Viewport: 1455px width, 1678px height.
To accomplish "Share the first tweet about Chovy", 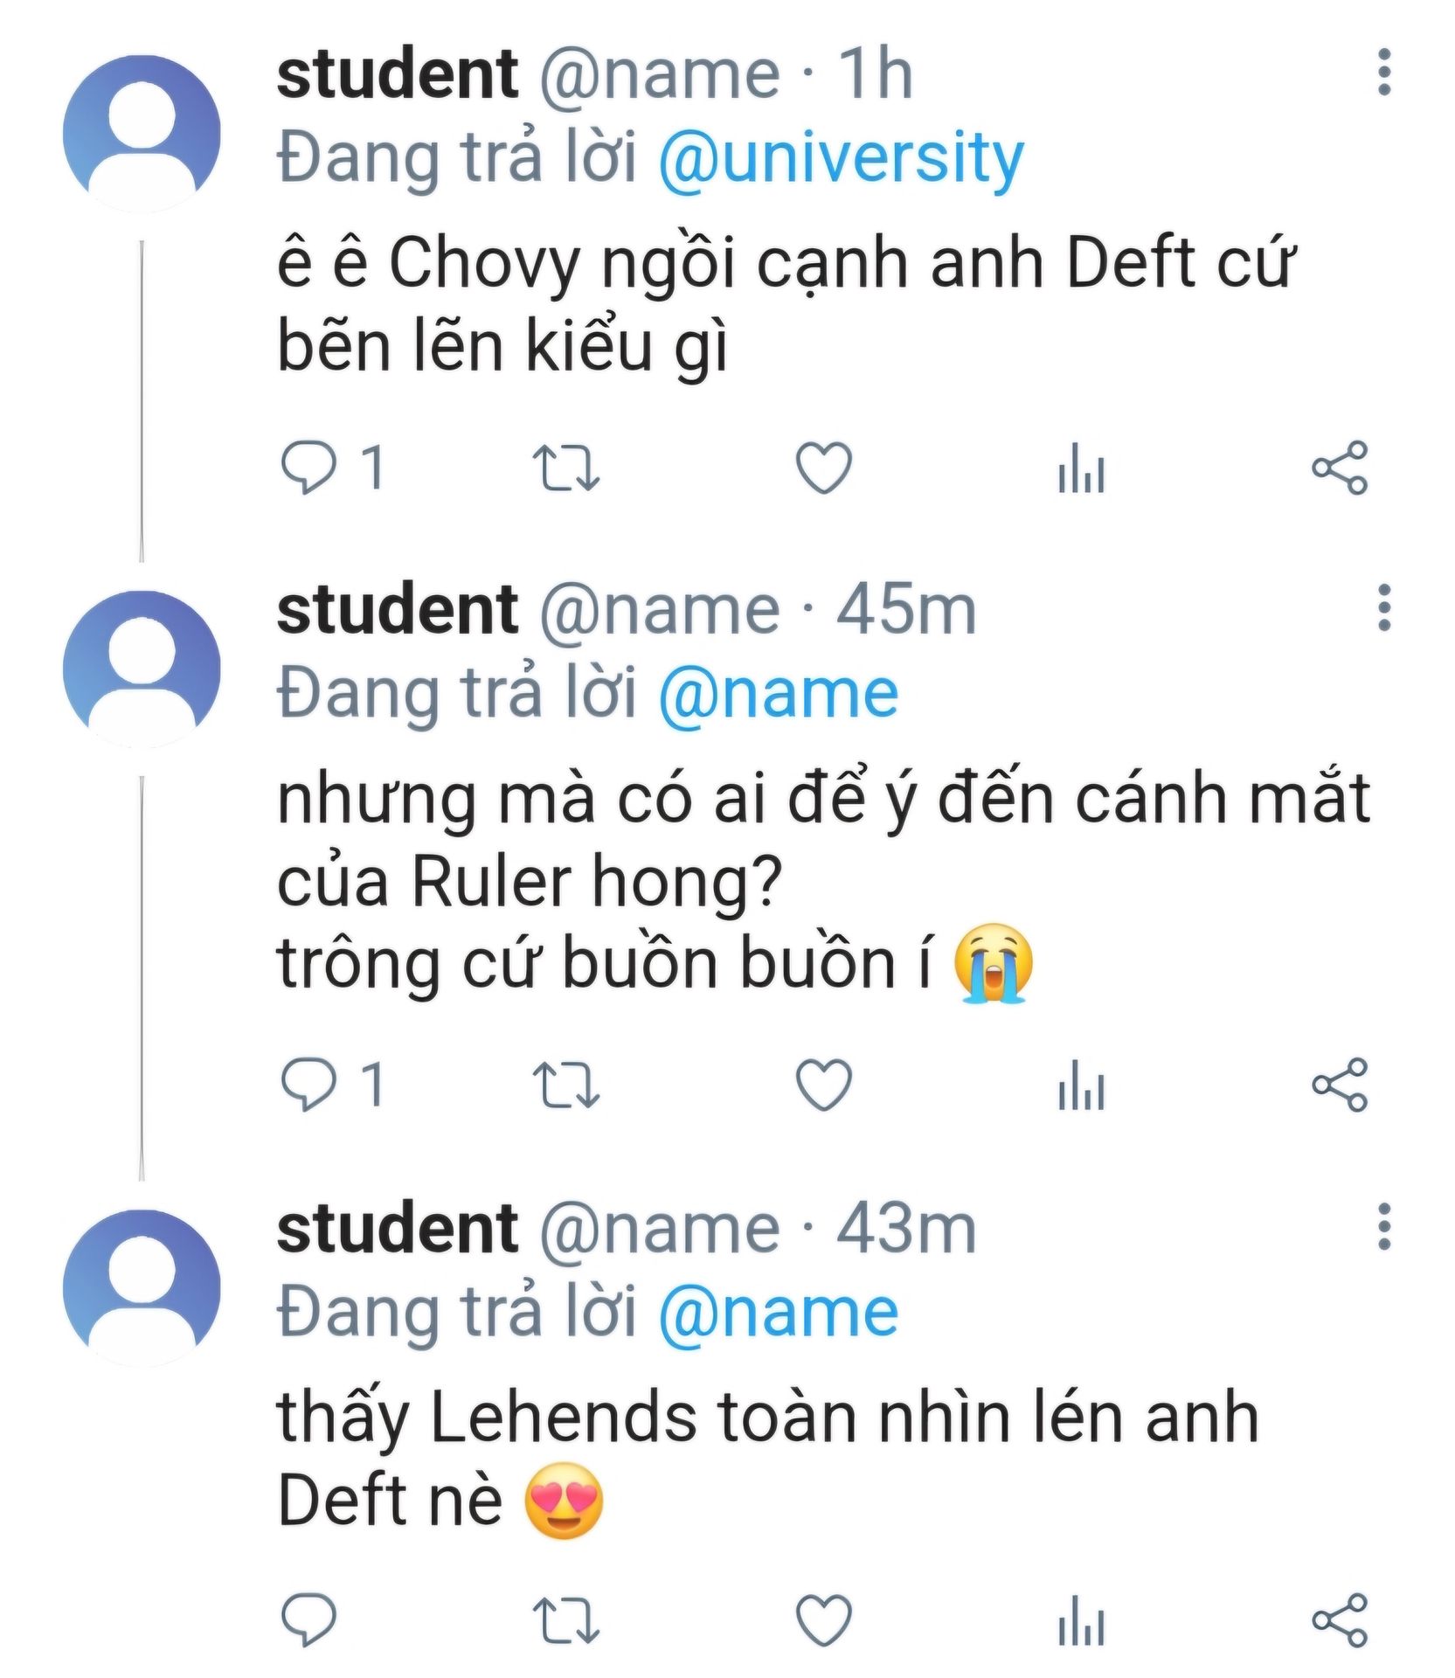I will pyautogui.click(x=1339, y=468).
